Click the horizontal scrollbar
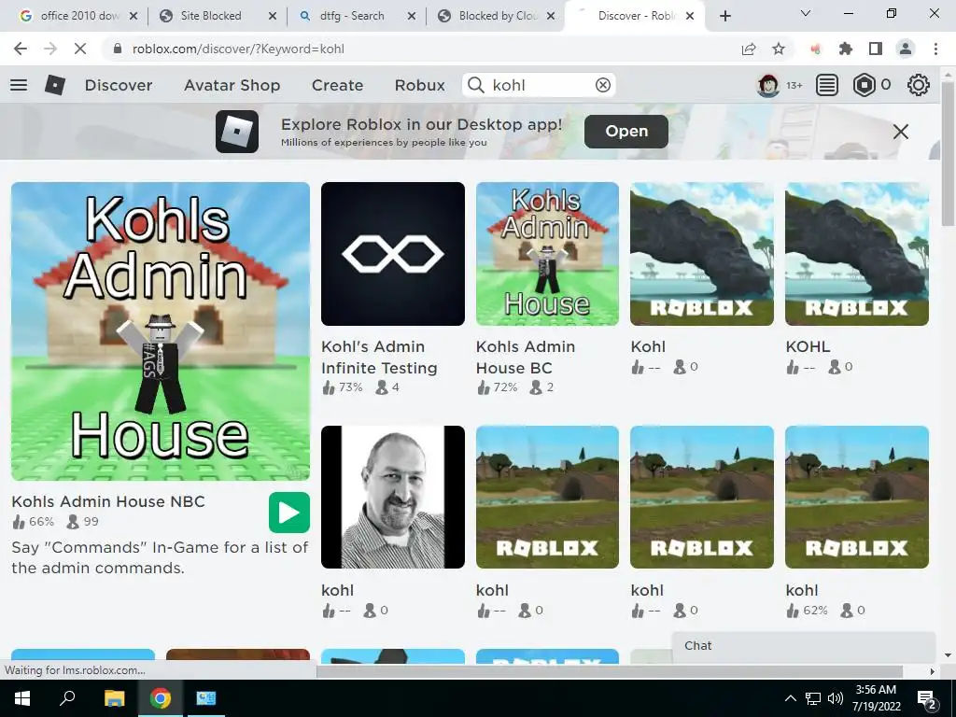 click(x=609, y=670)
